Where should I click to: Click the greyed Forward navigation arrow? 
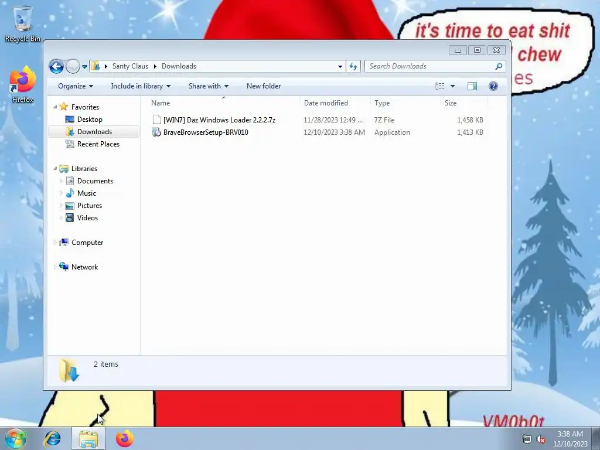[73, 66]
